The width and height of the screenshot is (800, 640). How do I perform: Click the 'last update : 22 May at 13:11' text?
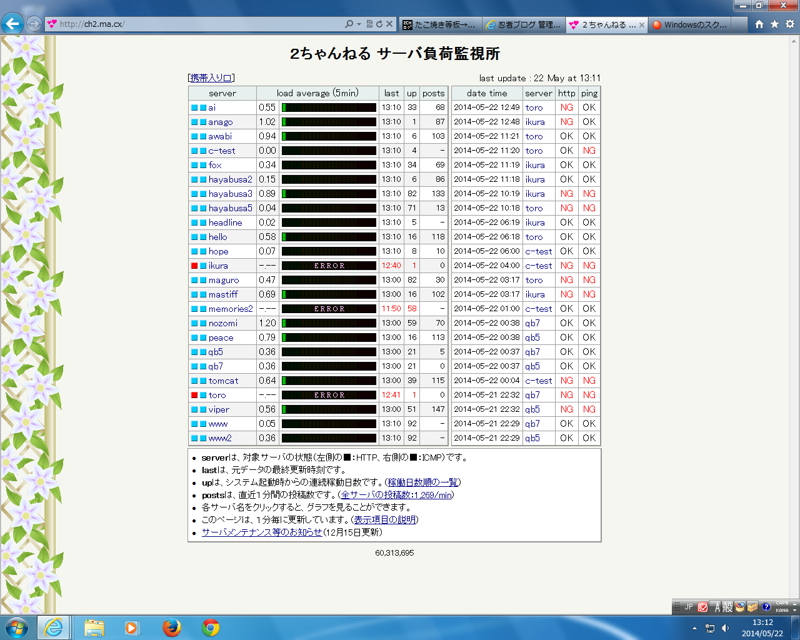(540, 78)
